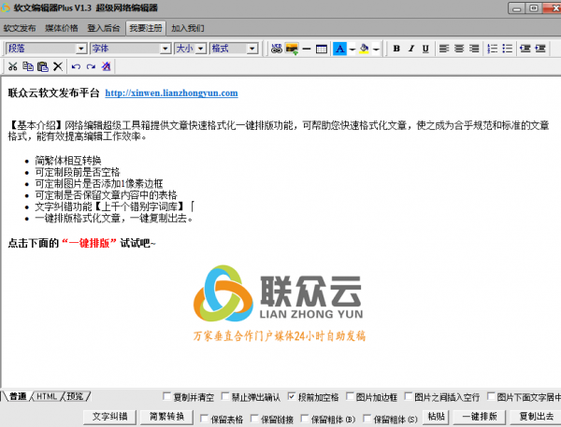Open the 大小 size dropdown
Image resolution: width=561 pixels, height=427 pixels.
click(201, 49)
